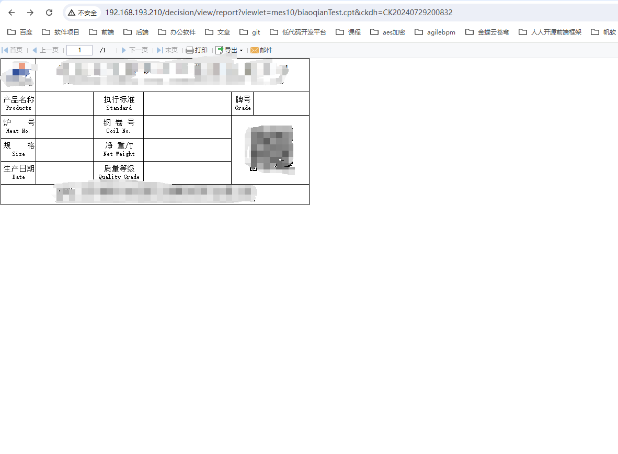This screenshot has width=618, height=454.
Task: Open the 前端 bookmark folder
Action: pos(101,32)
